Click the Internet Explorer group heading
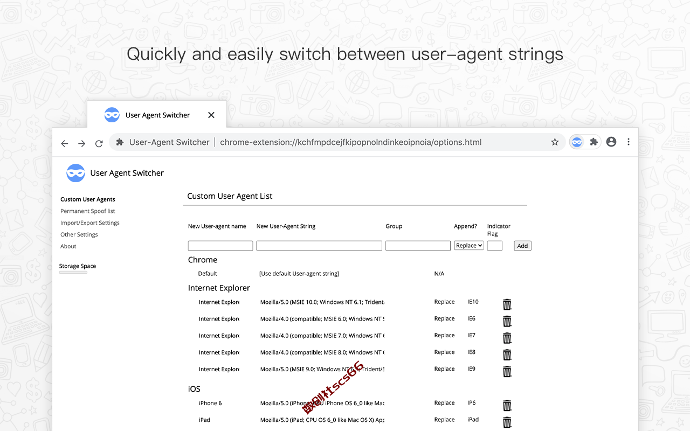Screen dimensions: 690x431 219,288
